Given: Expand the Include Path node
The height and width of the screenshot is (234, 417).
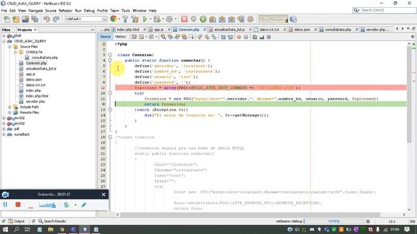Looking at the screenshot, I should [x=10, y=107].
